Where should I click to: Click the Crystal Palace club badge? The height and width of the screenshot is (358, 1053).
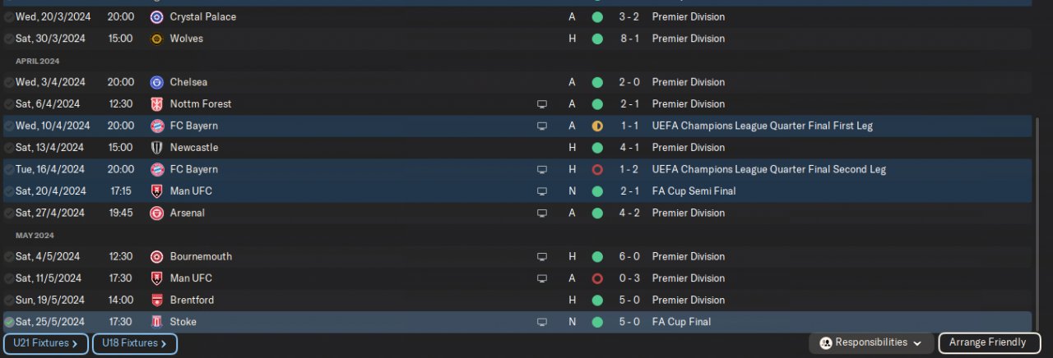click(x=156, y=16)
